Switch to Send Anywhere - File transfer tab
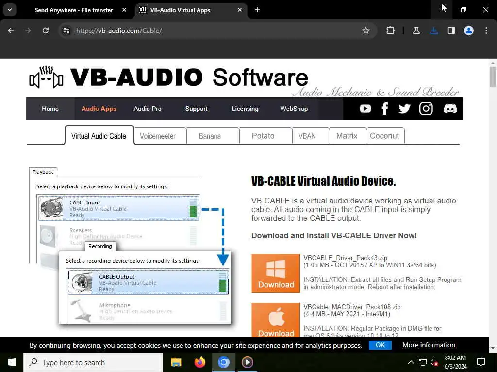The width and height of the screenshot is (497, 372). coord(74,10)
